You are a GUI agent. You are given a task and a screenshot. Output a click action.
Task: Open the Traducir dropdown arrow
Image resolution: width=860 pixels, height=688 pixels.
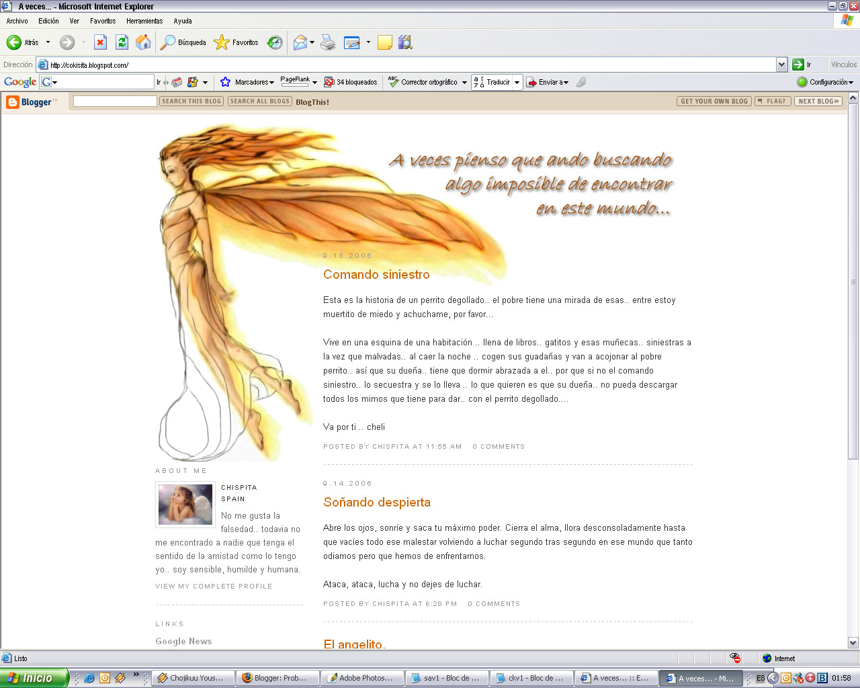[517, 82]
